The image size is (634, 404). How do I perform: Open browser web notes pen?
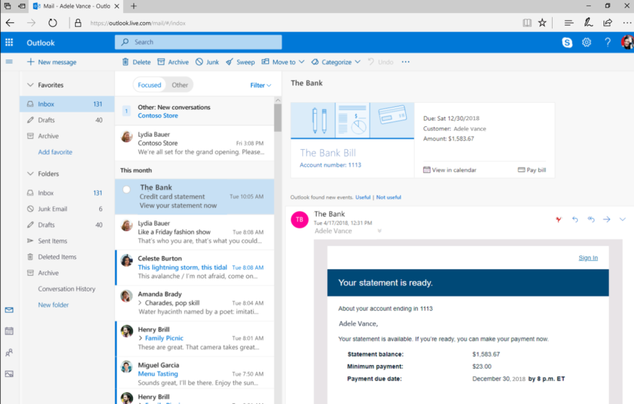(x=588, y=23)
